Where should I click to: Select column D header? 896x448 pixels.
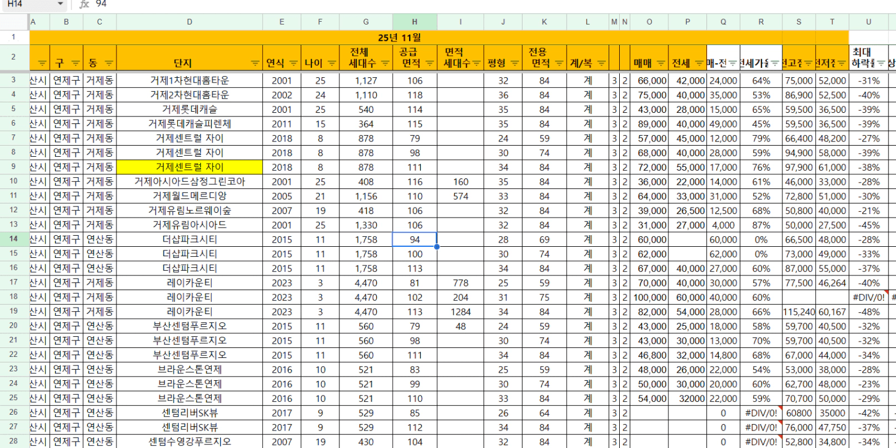(x=189, y=22)
